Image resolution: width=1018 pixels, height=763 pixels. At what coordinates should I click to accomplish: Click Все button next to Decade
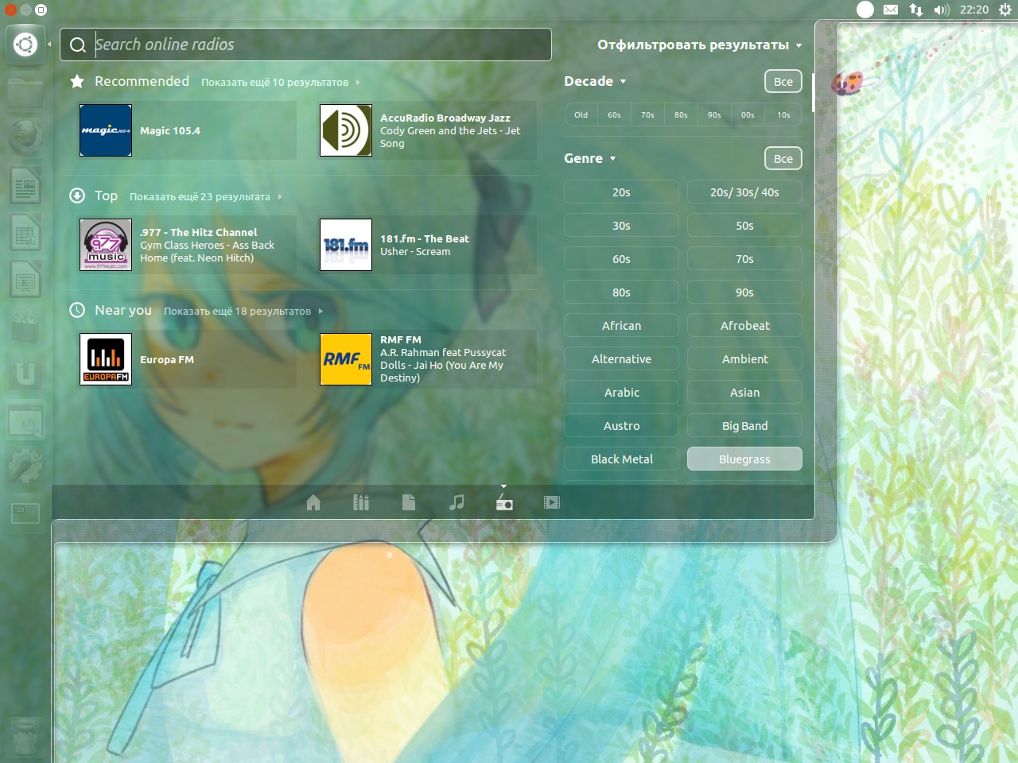(x=783, y=81)
